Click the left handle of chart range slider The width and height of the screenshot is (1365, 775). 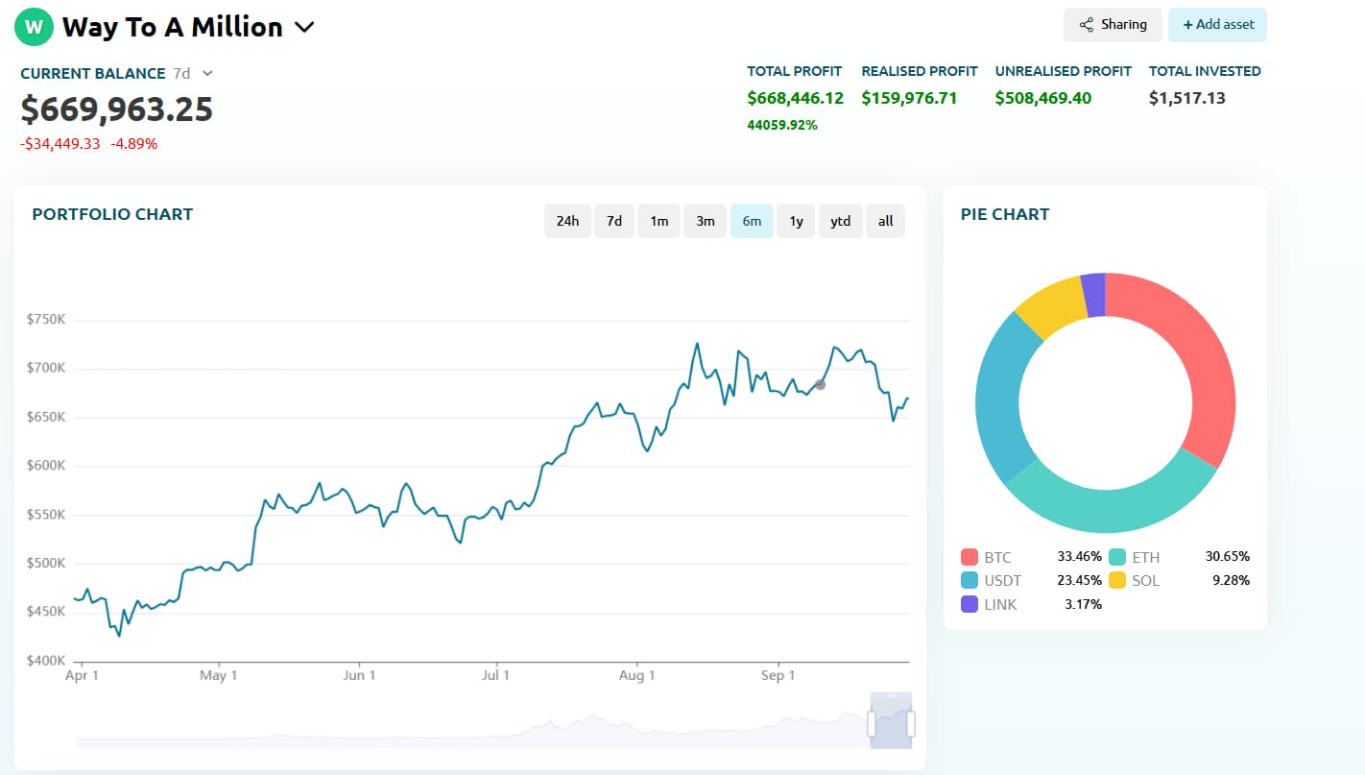point(872,723)
